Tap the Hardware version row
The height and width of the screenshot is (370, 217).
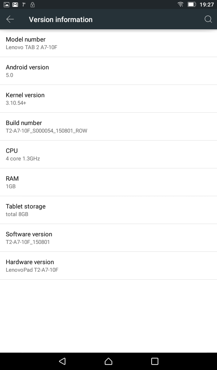tap(109, 266)
